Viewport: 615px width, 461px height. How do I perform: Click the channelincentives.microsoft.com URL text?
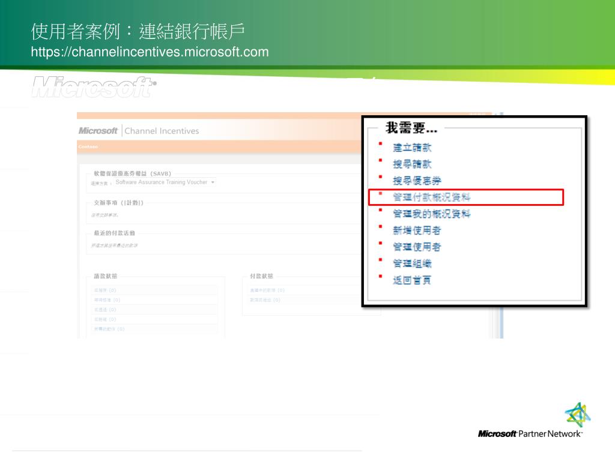[x=150, y=52]
